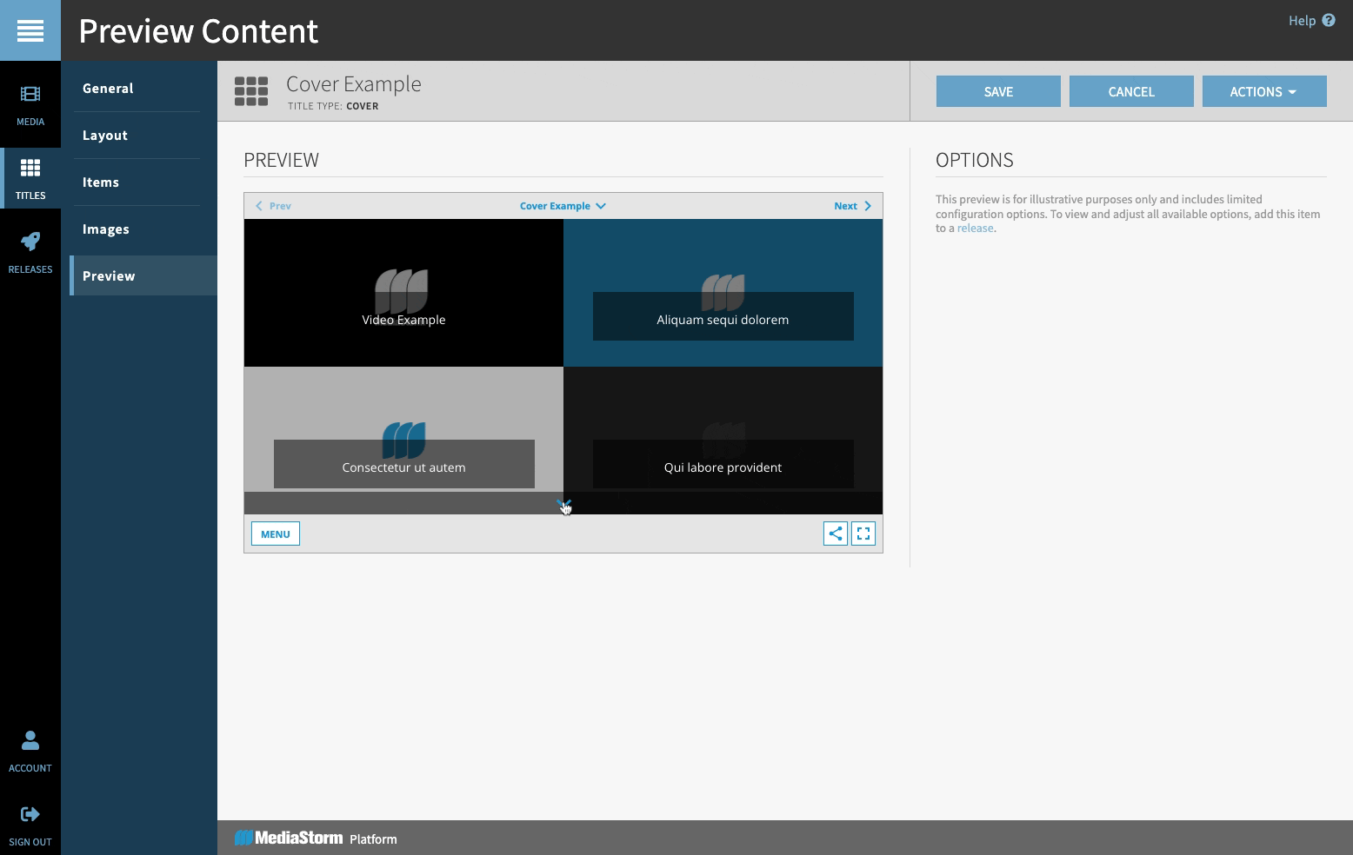Viewport: 1353px width, 855px height.
Task: Switch to the General tab
Action: pyautogui.click(x=108, y=88)
